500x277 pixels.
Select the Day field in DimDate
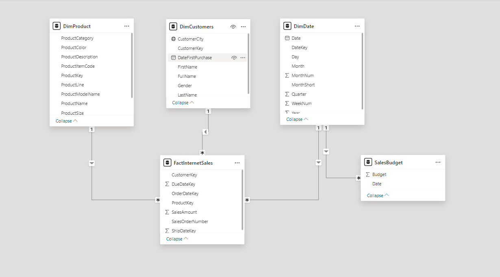click(295, 57)
